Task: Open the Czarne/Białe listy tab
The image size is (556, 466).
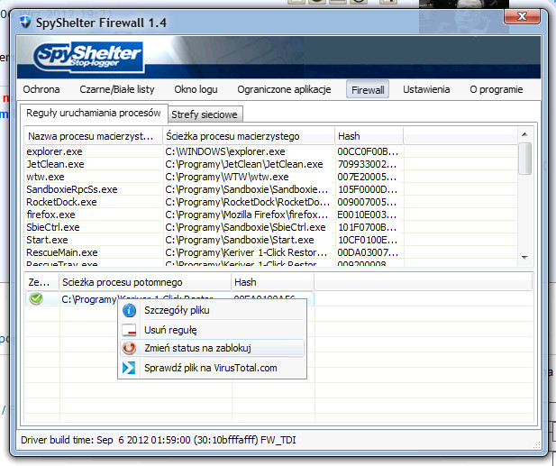Action: [x=117, y=89]
